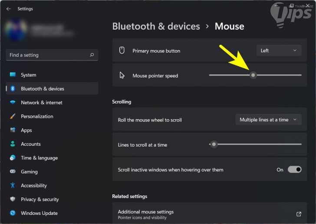The image size is (316, 224).
Task: Open Additional mouse settings
Action: tap(210, 213)
